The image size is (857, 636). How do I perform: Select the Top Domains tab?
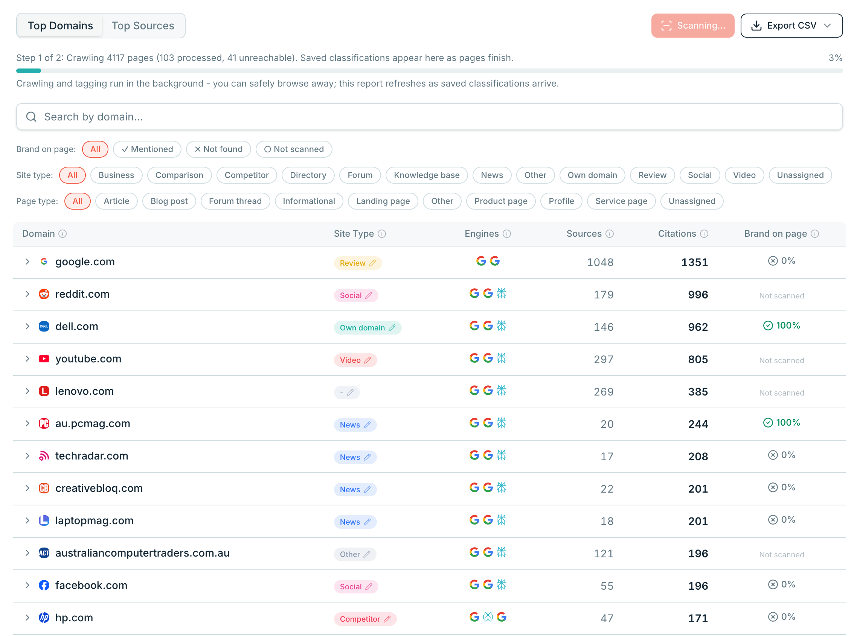[x=61, y=26]
